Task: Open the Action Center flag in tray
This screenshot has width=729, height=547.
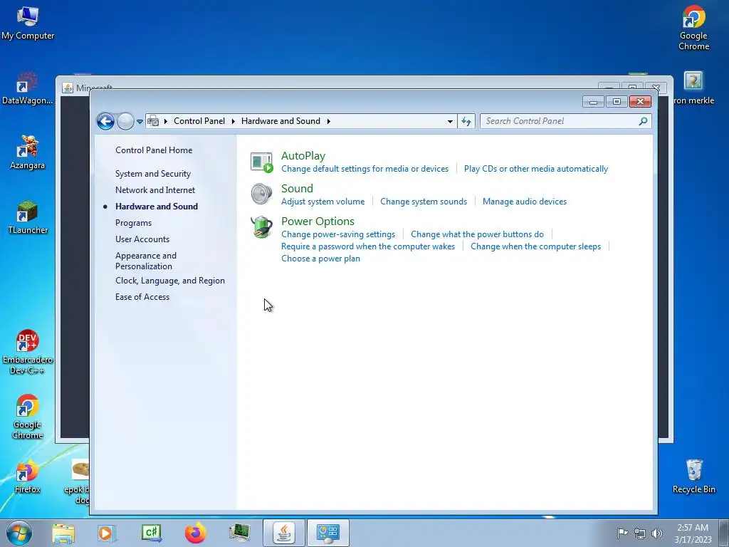Action: point(622,533)
